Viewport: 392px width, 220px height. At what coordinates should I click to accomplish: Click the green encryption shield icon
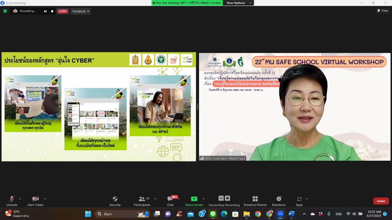point(5,11)
